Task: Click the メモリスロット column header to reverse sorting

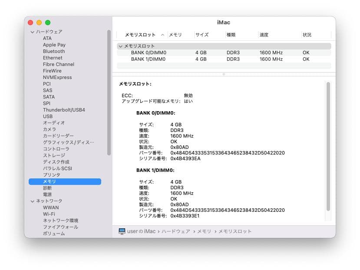Action: (140, 35)
